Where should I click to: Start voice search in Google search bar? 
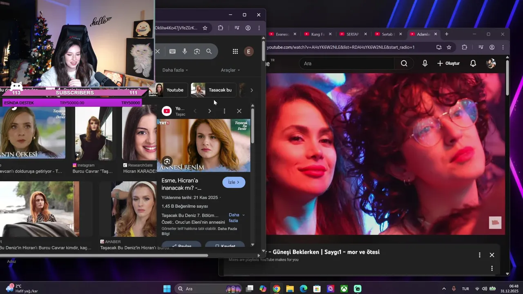(185, 51)
